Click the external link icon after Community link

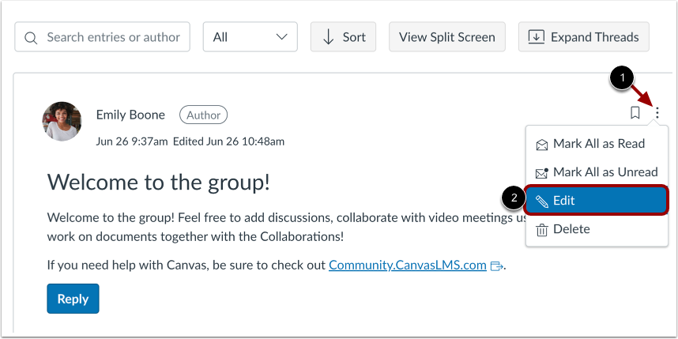point(496,266)
